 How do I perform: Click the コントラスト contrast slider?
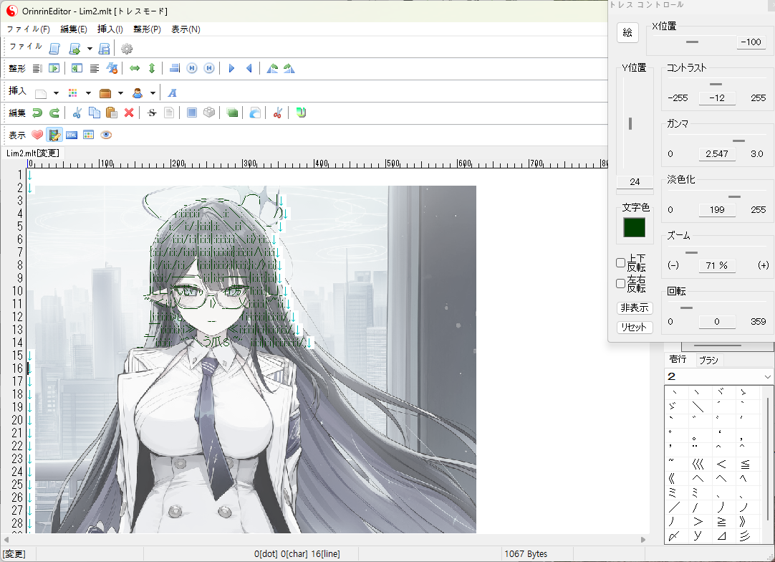(x=717, y=84)
